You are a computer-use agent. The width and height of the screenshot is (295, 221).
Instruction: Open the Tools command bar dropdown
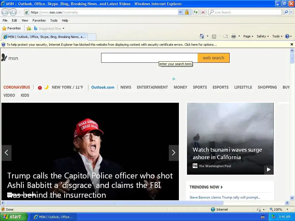coord(277,36)
